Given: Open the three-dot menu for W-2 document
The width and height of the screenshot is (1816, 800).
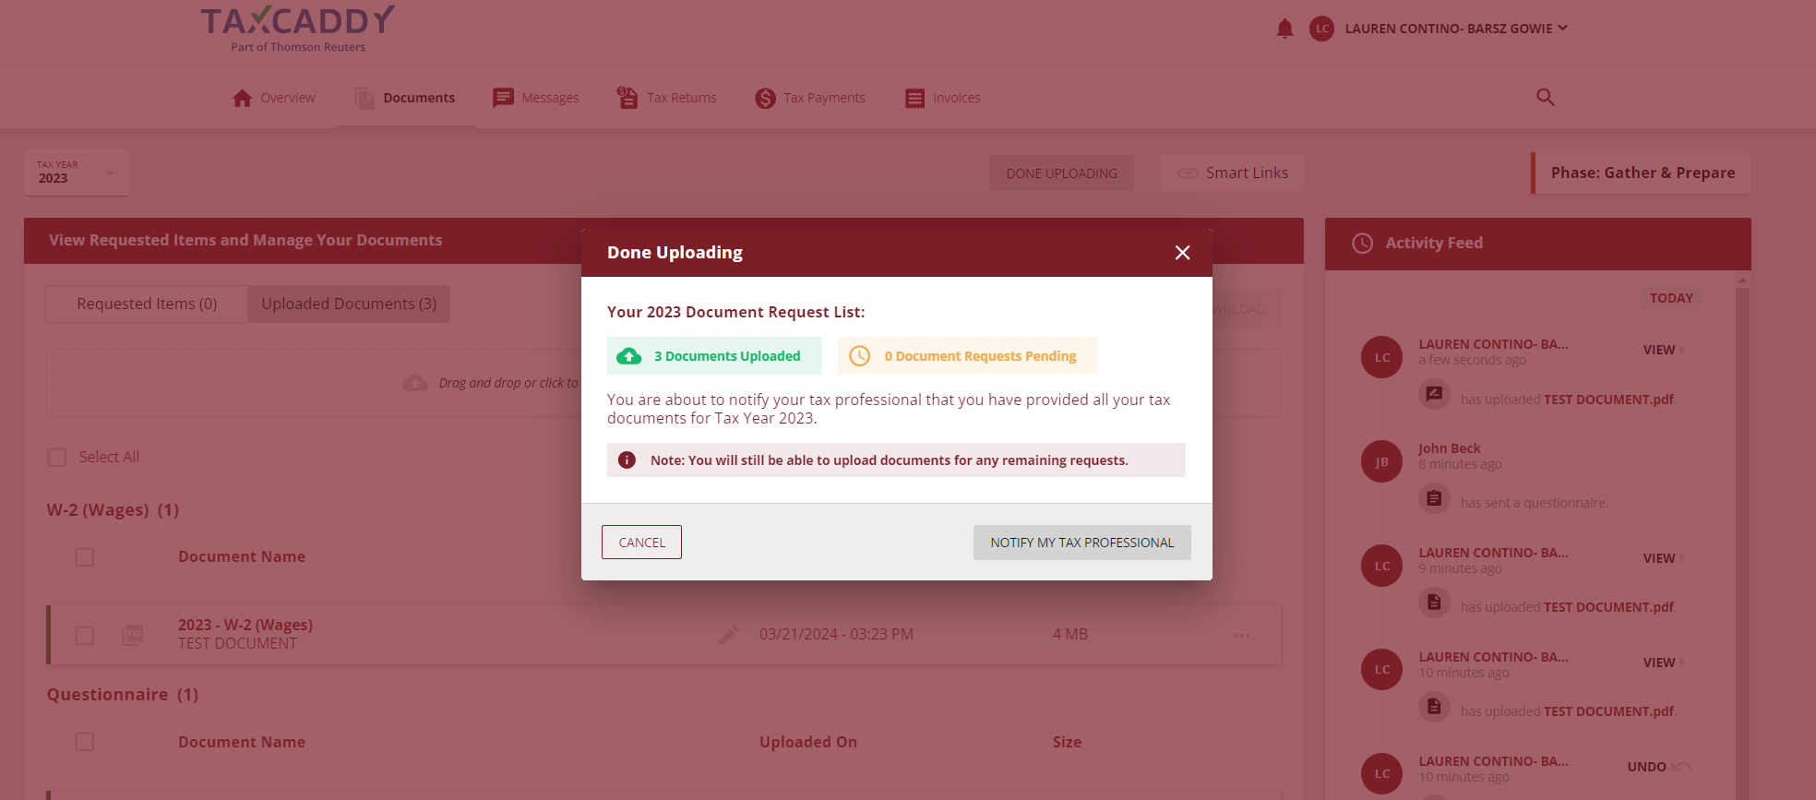Looking at the screenshot, I should click(x=1241, y=635).
